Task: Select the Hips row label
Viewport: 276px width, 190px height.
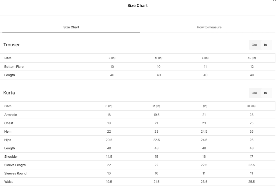Action: (8, 140)
